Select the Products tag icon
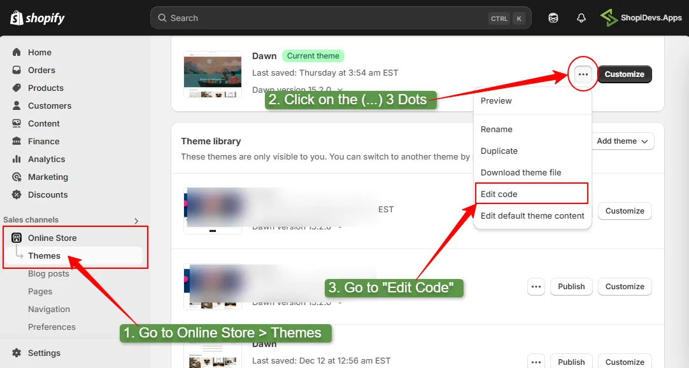 coord(17,88)
